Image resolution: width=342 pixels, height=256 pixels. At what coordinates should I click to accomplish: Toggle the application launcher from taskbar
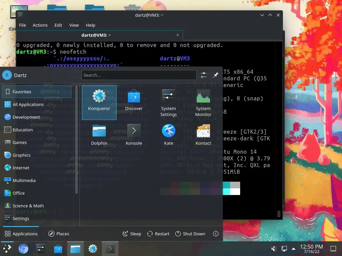(7, 248)
